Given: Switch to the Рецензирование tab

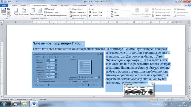Looking at the screenshot, I should pyautogui.click(x=79, y=5).
